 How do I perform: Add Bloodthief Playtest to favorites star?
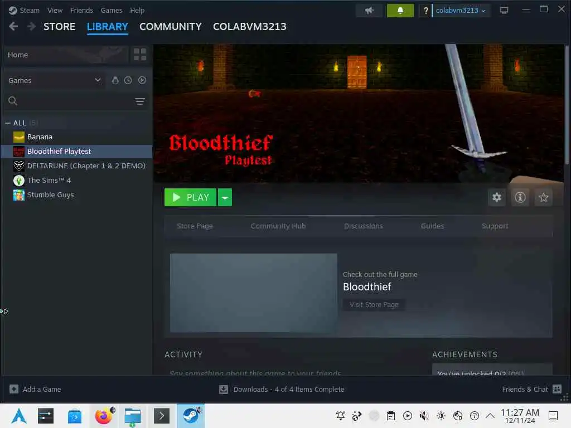(543, 197)
